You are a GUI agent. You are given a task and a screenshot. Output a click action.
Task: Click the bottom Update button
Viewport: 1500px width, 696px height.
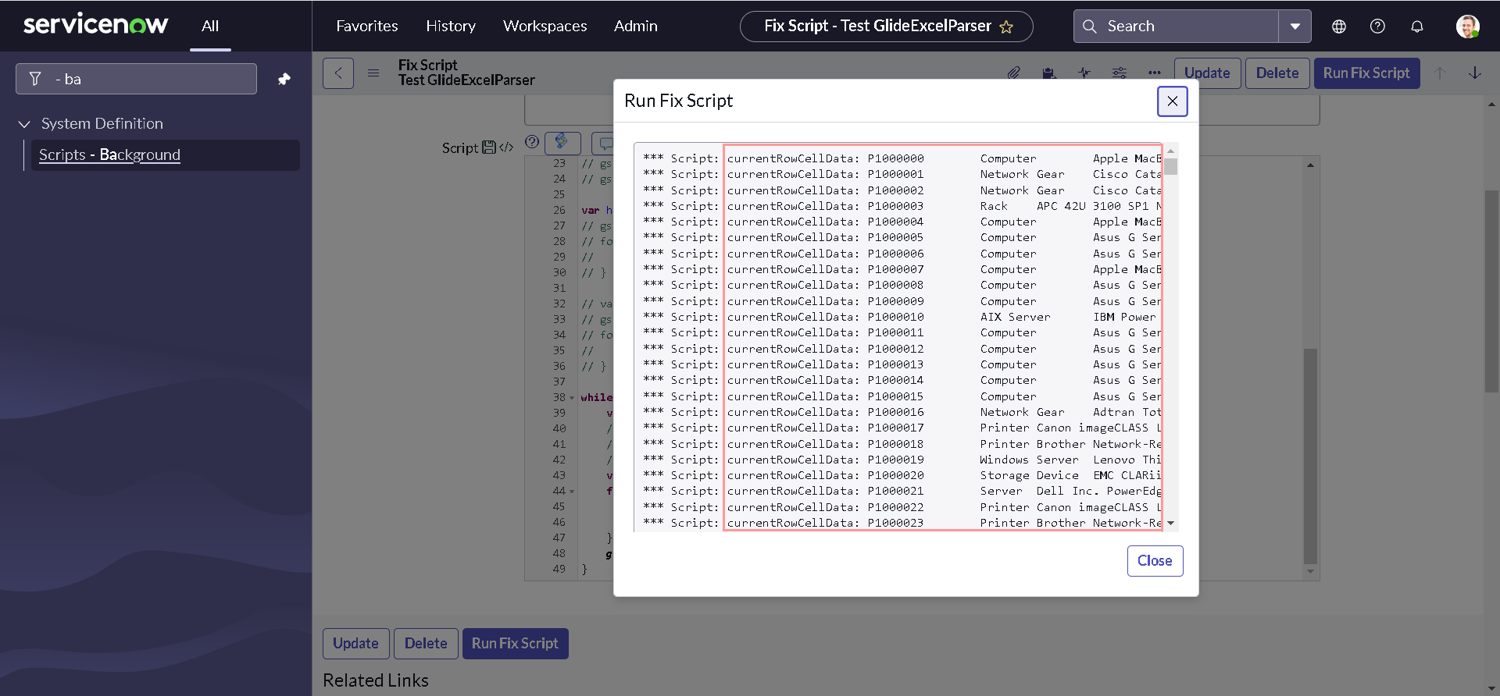pos(355,644)
